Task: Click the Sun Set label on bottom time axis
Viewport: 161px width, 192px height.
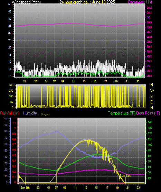Action: click(x=25, y=188)
